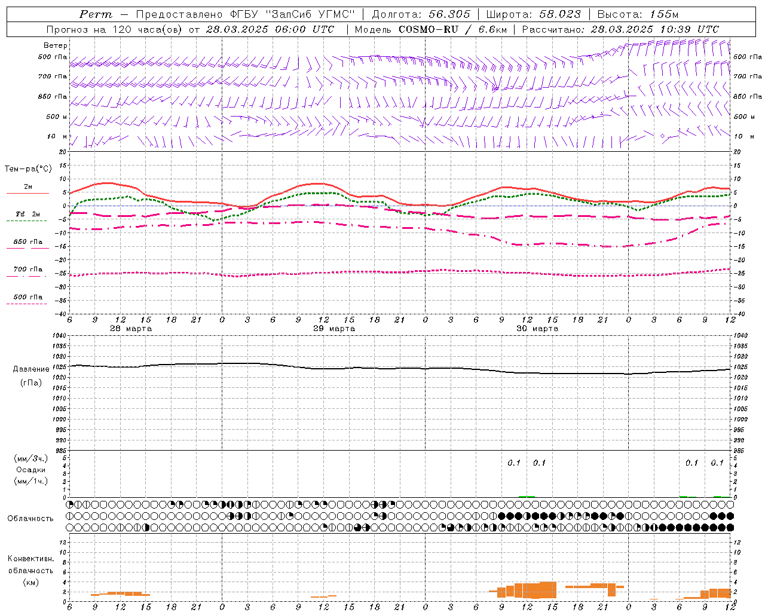
Task: Click the left-side "500 м" wind level label
Action: (x=57, y=117)
